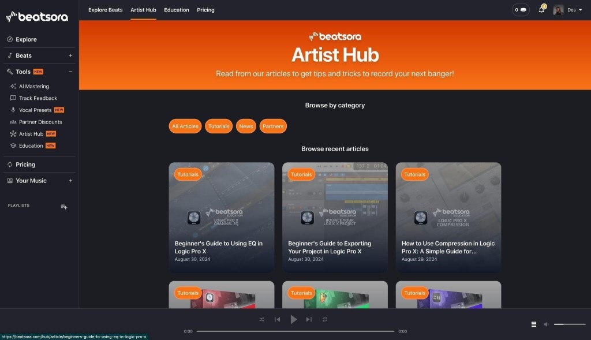Filter articles by the News category
The image size is (591, 340).
(246, 126)
